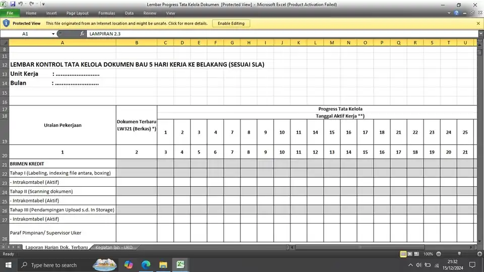
Task: Open Customize Quick Access Toolbar dropdown
Action: coord(43,5)
